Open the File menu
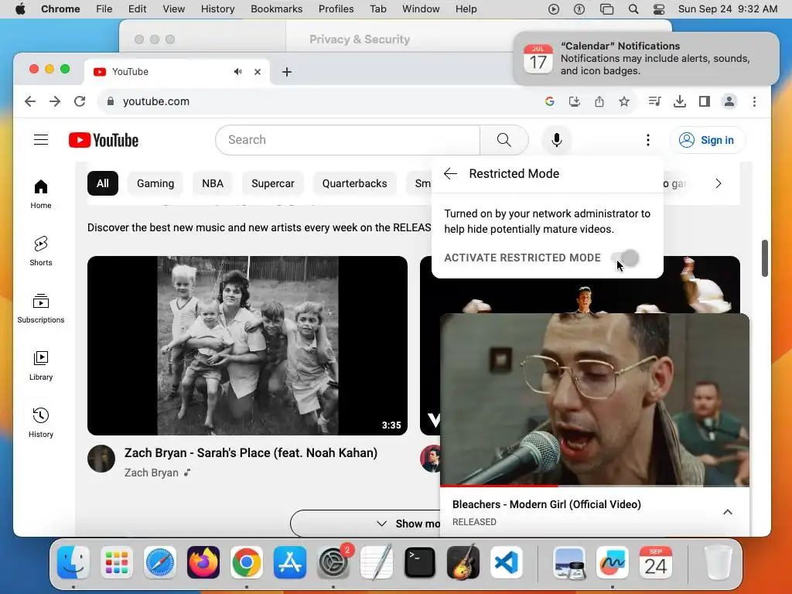Viewport: 792px width, 594px height. pos(104,9)
